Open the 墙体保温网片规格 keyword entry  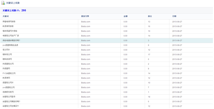click(10, 31)
